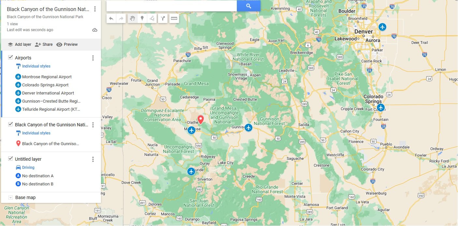Click the Redo arrow tool
Image resolution: width=458 pixels, height=226 pixels.
pos(121,19)
